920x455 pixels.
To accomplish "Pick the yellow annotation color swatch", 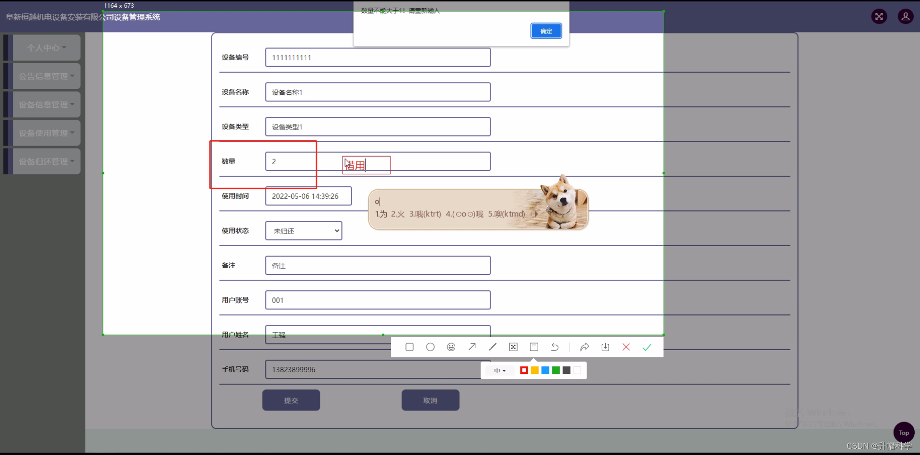I will (535, 370).
